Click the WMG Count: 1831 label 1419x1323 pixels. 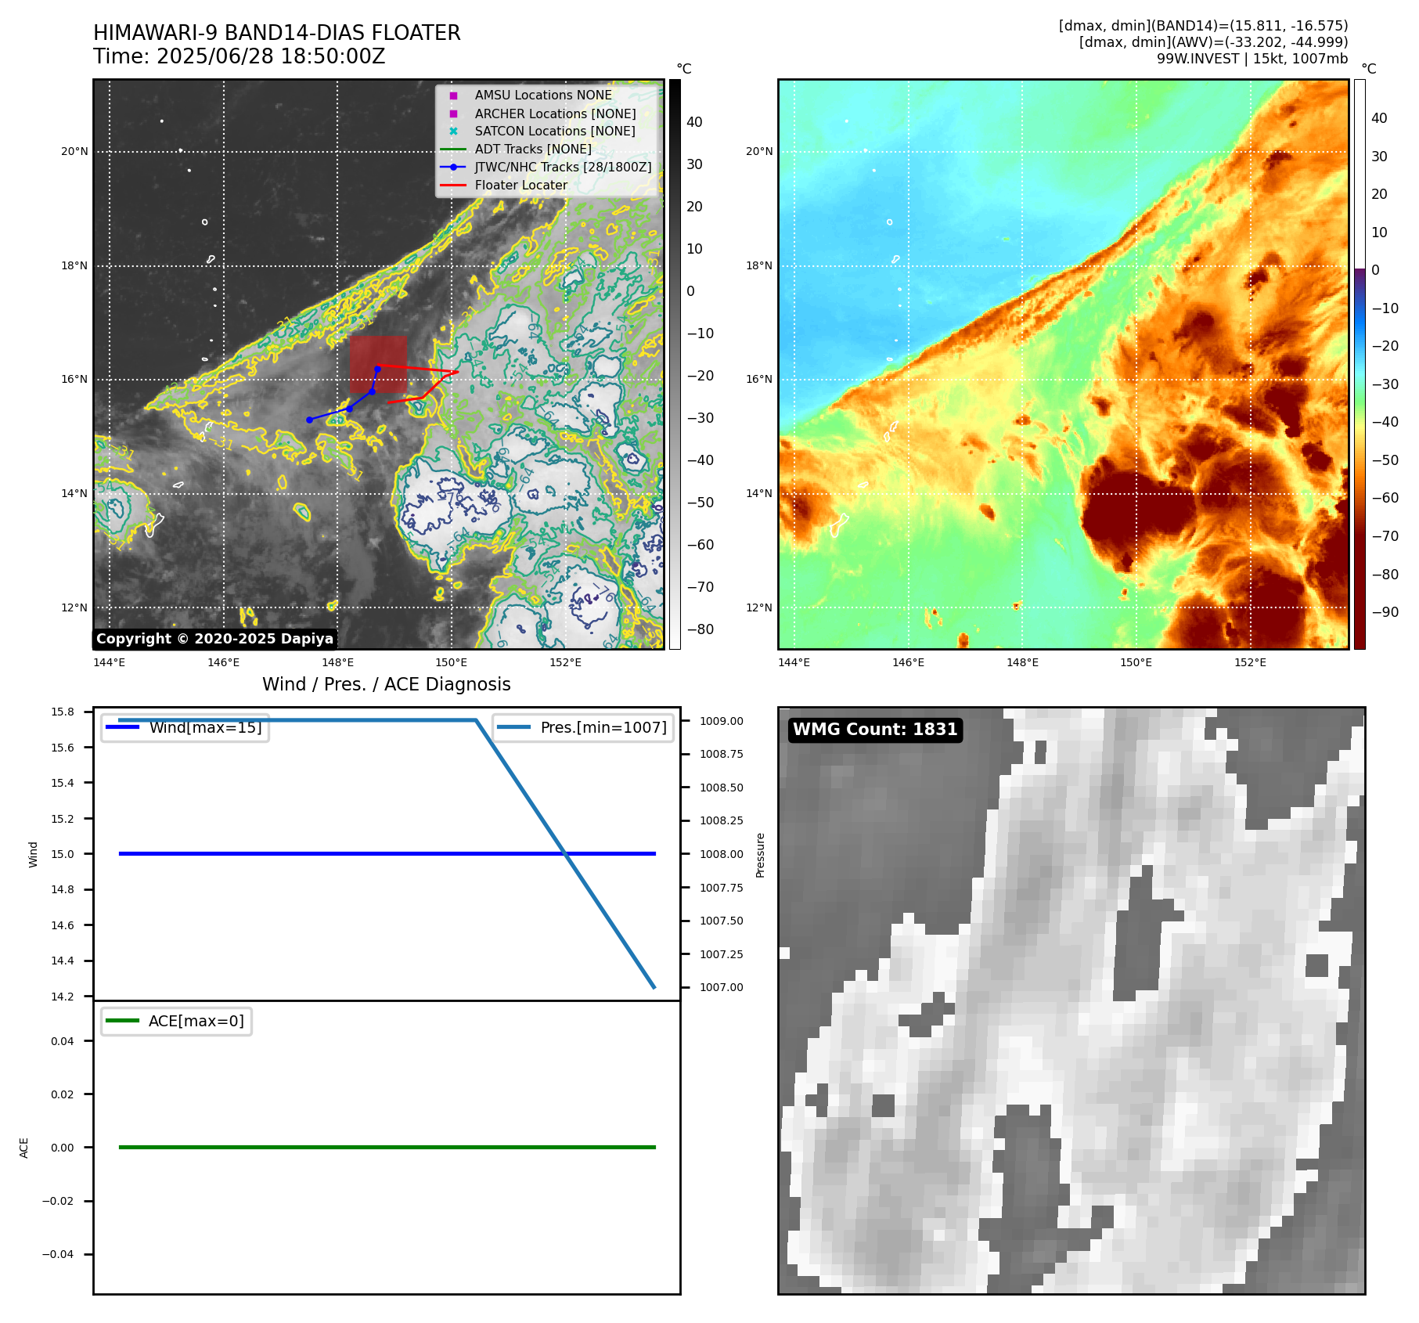(x=875, y=730)
